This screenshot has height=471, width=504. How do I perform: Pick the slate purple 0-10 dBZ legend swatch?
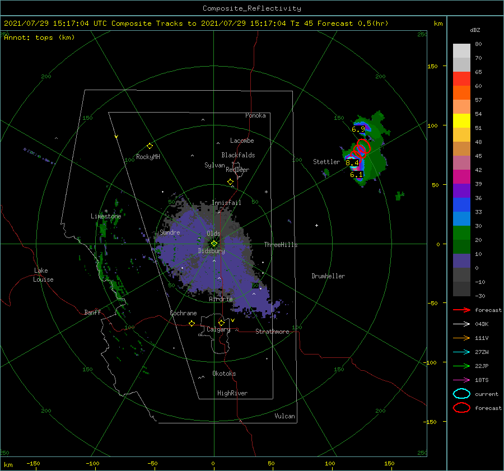[461, 260]
